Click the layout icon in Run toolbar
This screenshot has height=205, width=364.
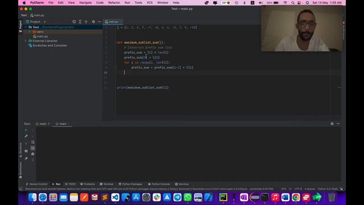pyautogui.click(x=26, y=151)
